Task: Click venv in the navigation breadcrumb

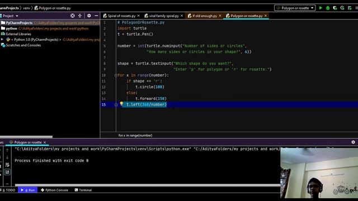Action: click(26, 8)
